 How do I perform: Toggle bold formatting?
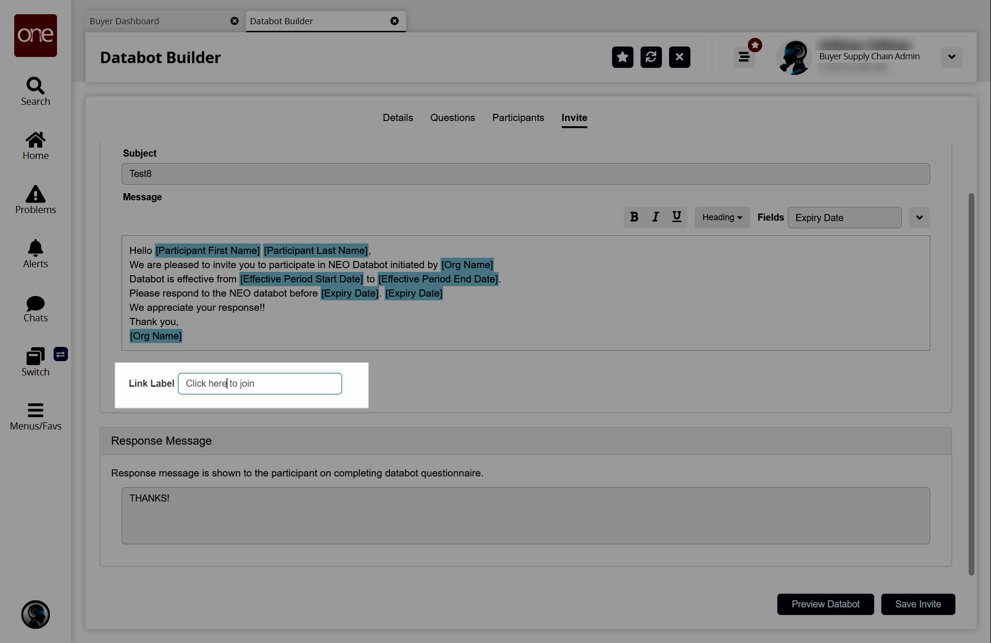634,217
